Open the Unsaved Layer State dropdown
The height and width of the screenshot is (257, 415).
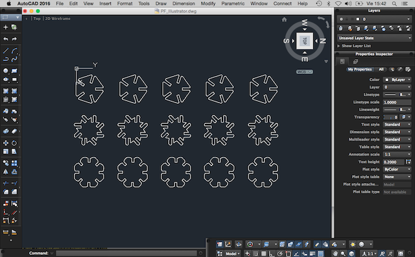point(375,38)
